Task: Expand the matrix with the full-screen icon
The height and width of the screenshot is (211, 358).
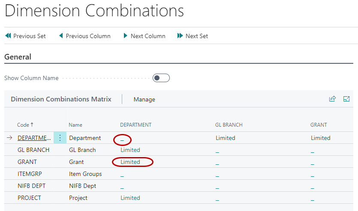Action: [x=346, y=99]
